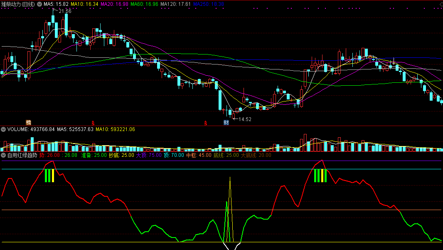Click the 中枢: 45.00 label
The width and height of the screenshot is (443, 250).
pos(199,155)
